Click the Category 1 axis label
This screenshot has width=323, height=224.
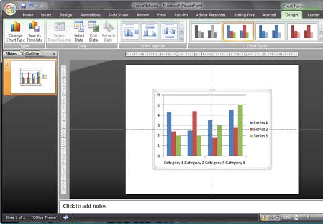(x=173, y=163)
